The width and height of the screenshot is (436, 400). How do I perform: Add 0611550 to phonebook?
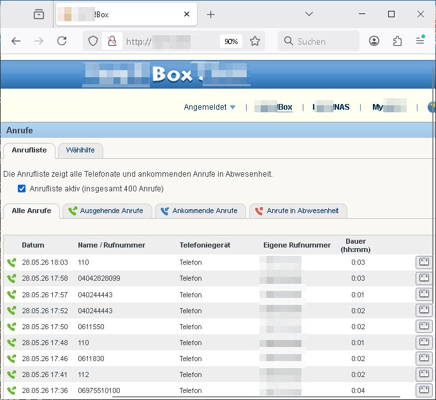[424, 326]
